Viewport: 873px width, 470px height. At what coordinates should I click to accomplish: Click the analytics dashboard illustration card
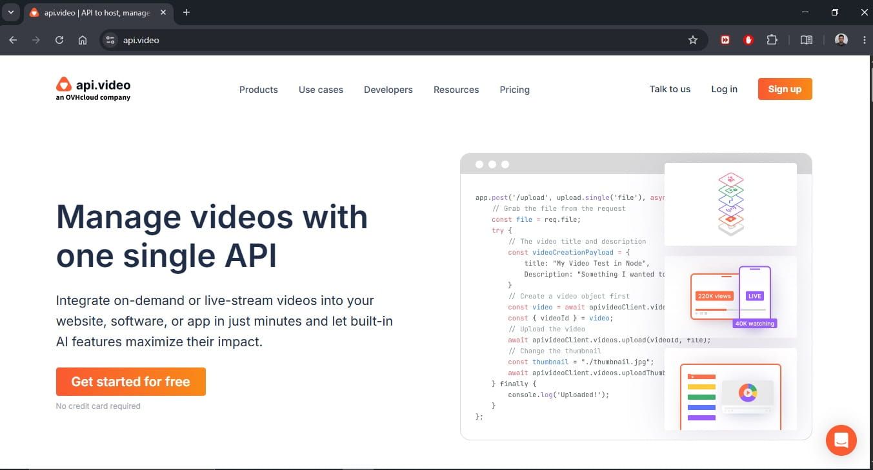(730, 389)
